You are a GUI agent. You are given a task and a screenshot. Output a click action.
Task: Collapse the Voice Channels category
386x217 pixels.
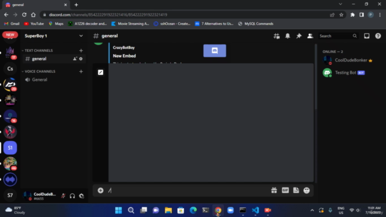pos(39,71)
